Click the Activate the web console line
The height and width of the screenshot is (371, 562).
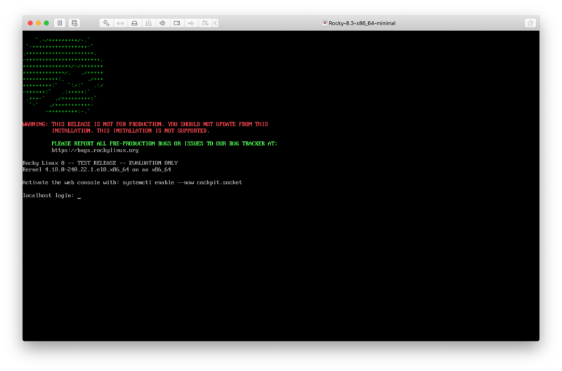click(x=132, y=183)
